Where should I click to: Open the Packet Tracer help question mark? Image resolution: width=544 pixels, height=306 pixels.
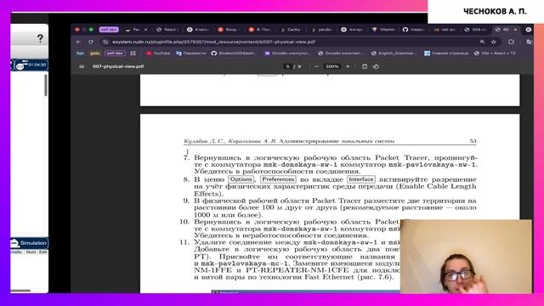(x=40, y=38)
